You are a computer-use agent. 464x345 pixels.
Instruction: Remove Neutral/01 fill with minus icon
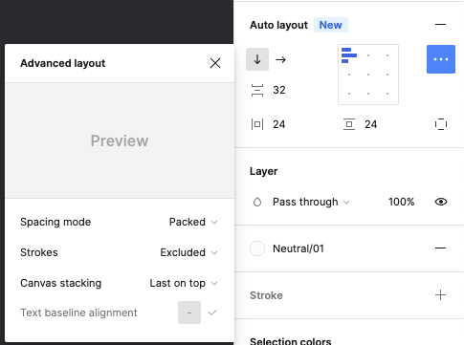click(440, 248)
